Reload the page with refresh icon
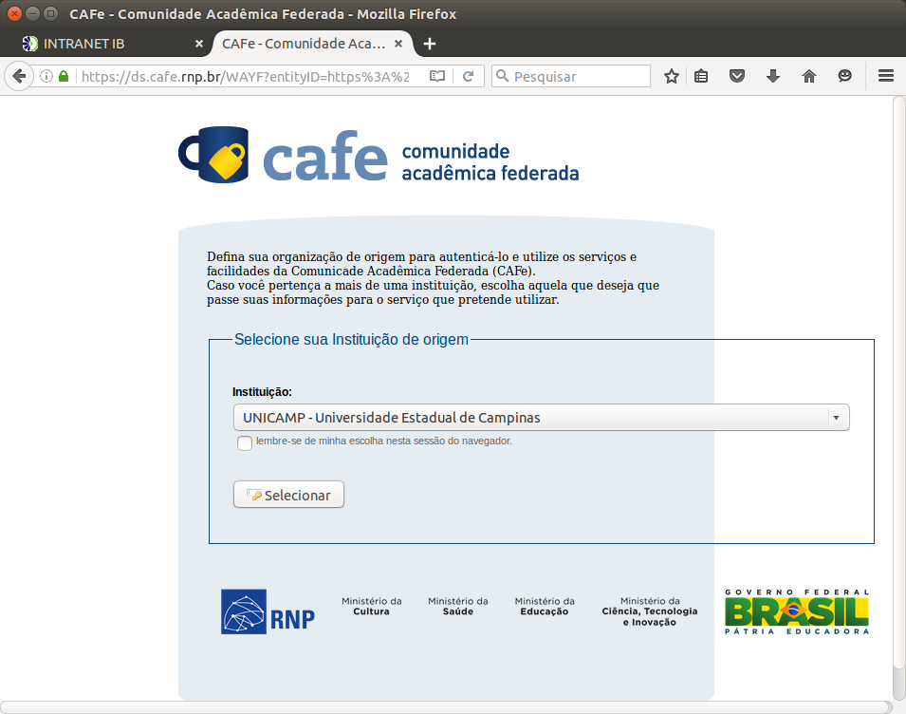The image size is (906, 714). click(468, 76)
